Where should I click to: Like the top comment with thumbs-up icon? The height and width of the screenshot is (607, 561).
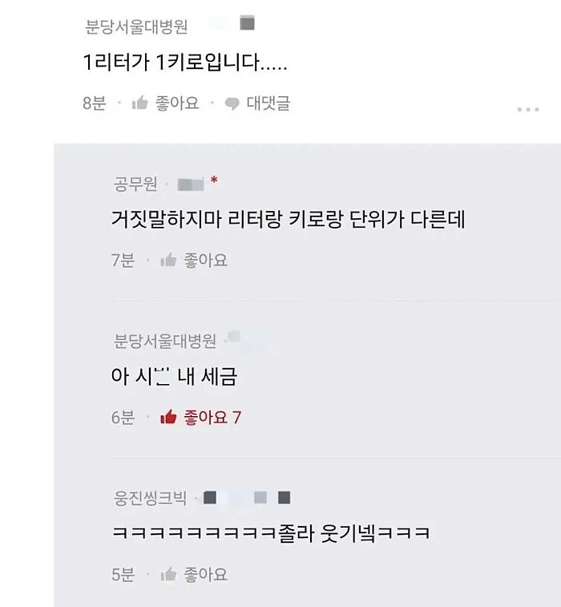point(140,103)
